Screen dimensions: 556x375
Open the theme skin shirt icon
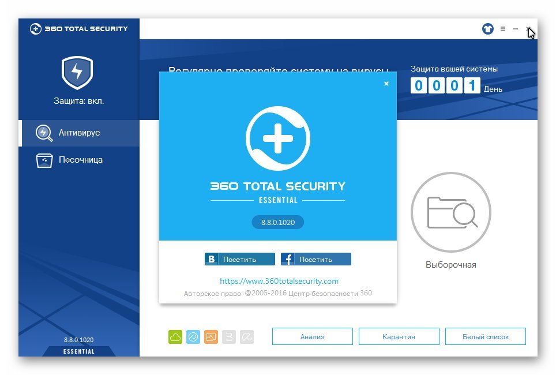tap(487, 29)
